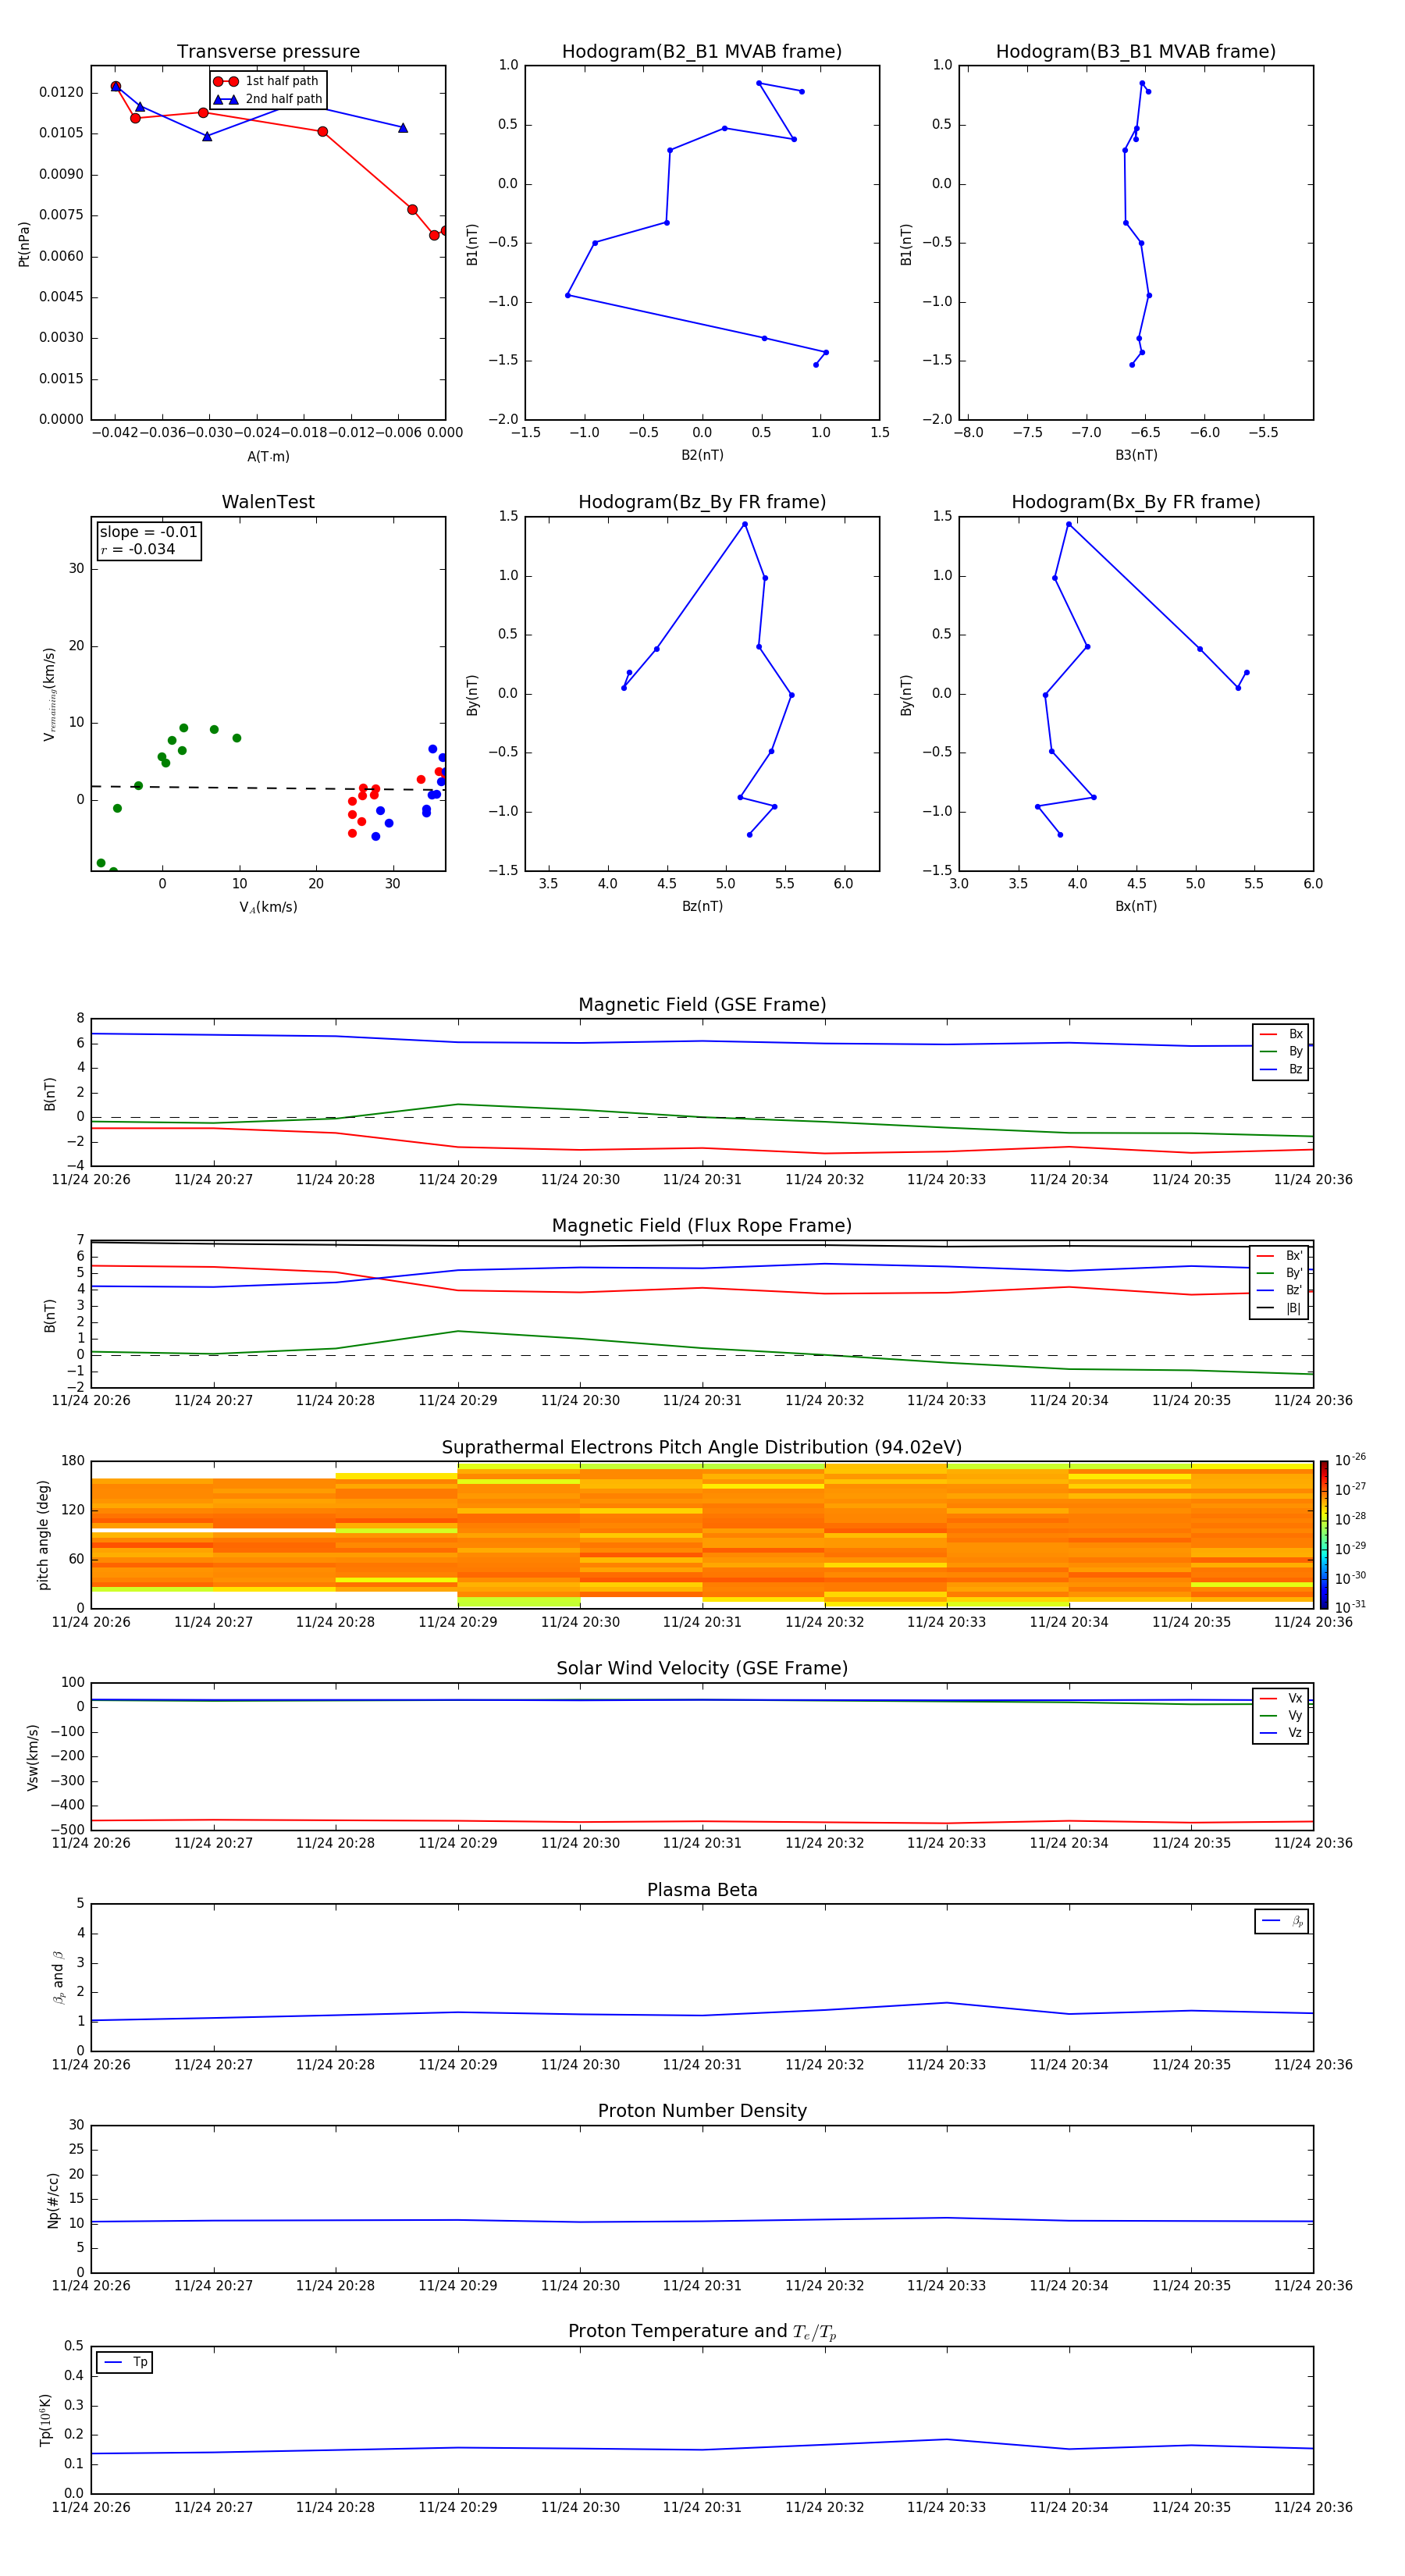Click the "Hodogram(B3_B1 MVAB frame)" title
Viewport: 1405px width, 2576px height.
[1136, 51]
